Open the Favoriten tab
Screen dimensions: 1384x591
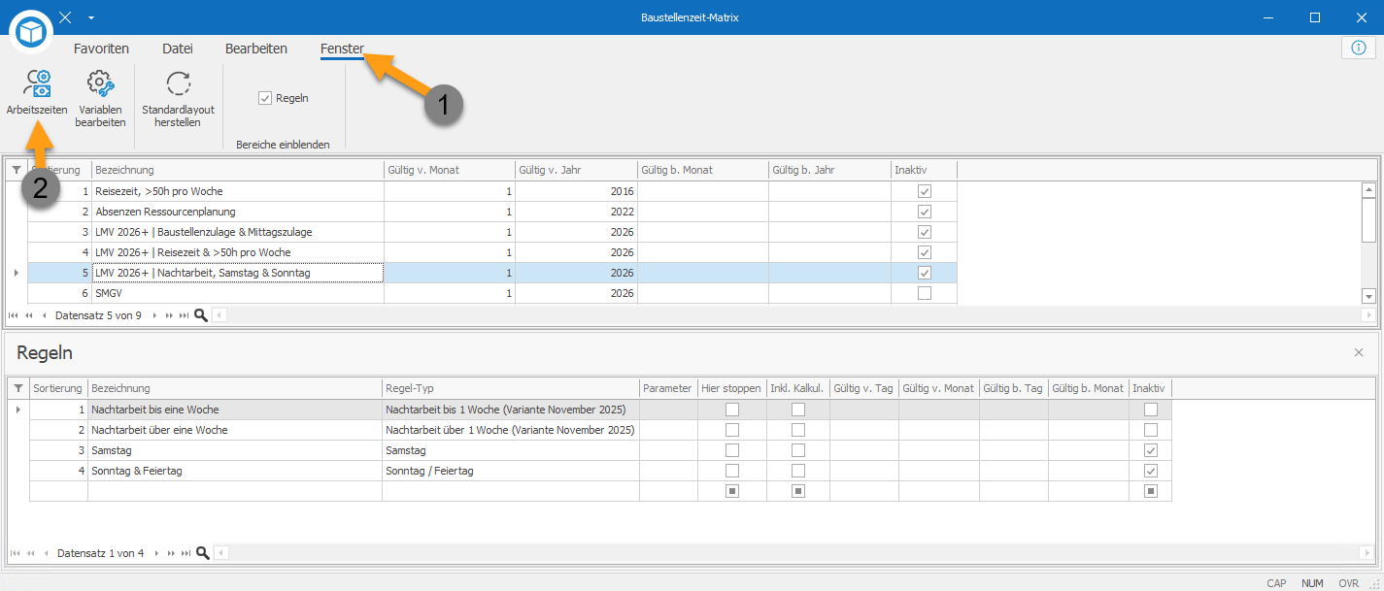[101, 49]
